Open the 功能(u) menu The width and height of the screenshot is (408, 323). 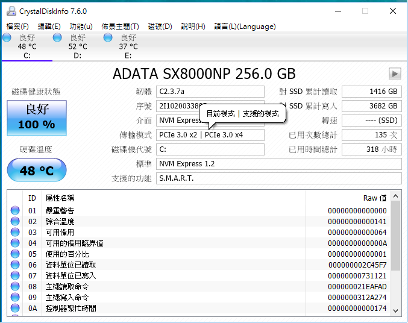(x=81, y=27)
